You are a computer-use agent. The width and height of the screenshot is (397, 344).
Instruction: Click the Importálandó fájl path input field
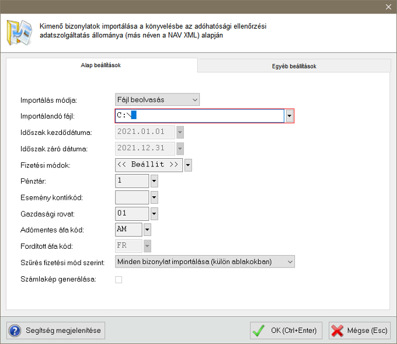[x=200, y=116]
